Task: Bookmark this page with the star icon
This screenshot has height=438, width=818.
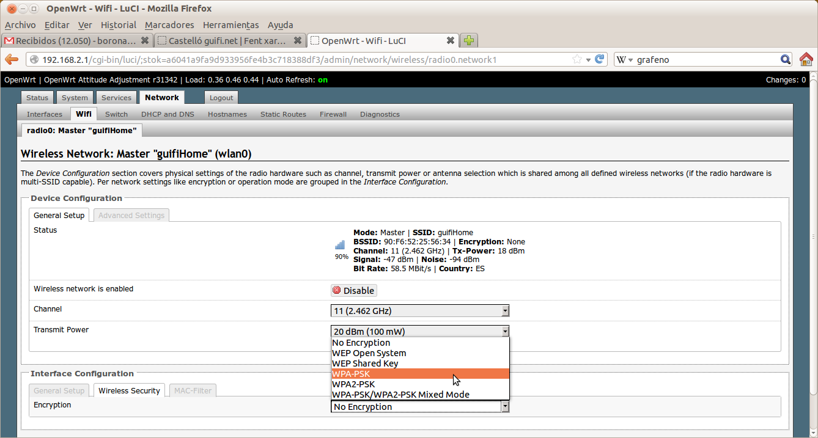Action: click(x=577, y=59)
